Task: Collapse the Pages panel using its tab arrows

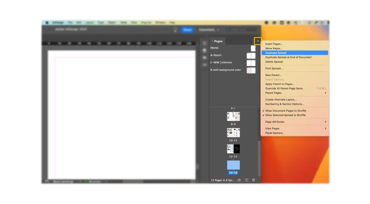Action: coord(213,41)
